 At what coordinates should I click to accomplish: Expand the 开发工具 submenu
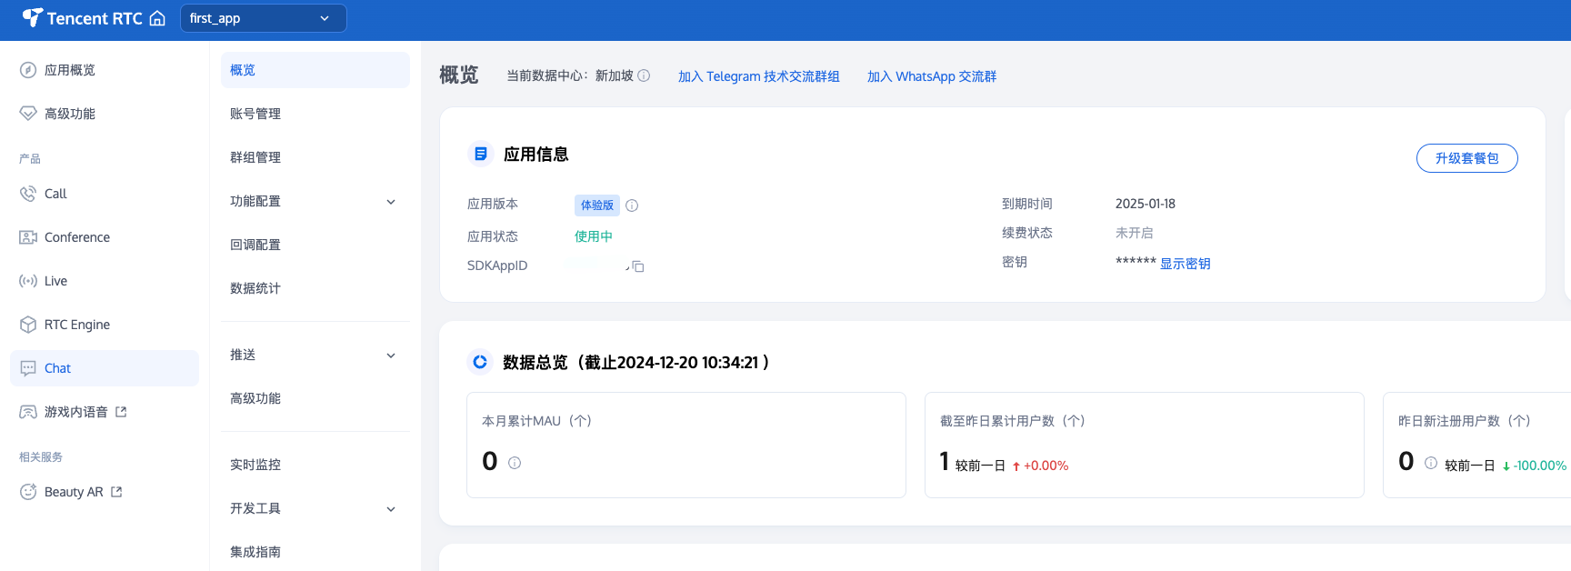pos(315,508)
